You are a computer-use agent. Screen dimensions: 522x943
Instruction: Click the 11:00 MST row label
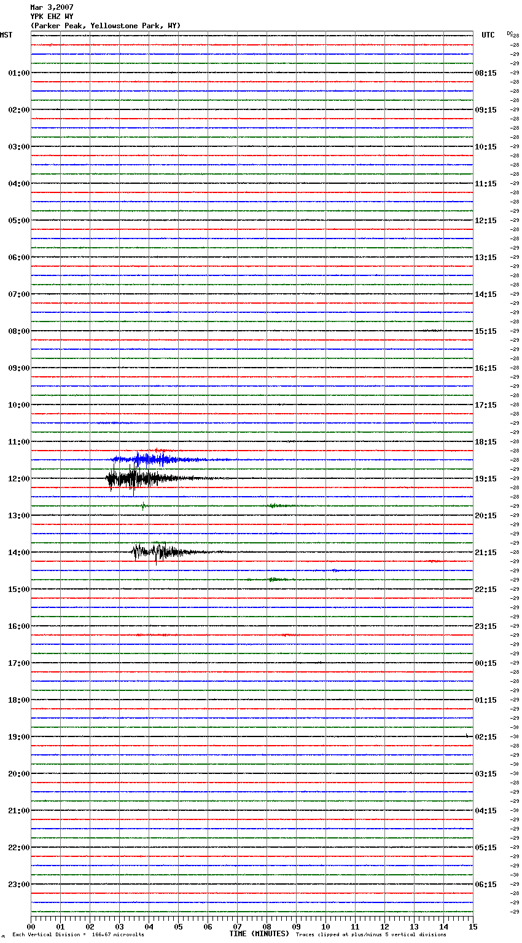[18, 442]
